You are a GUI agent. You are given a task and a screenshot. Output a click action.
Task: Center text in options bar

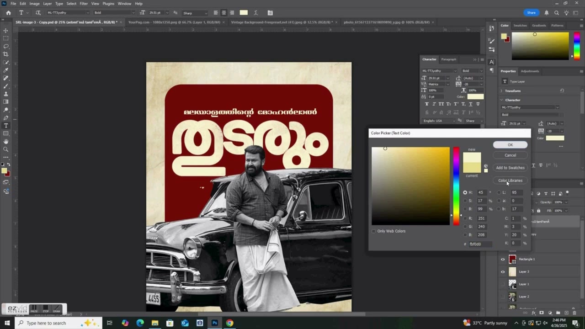[223, 13]
